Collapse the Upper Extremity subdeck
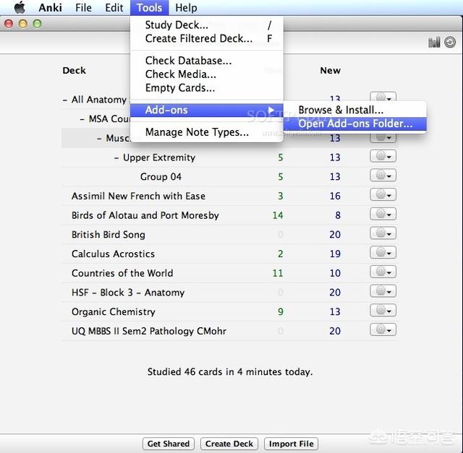 click(x=116, y=158)
